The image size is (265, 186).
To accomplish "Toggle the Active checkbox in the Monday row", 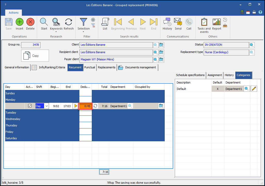I will tap(30, 106).
